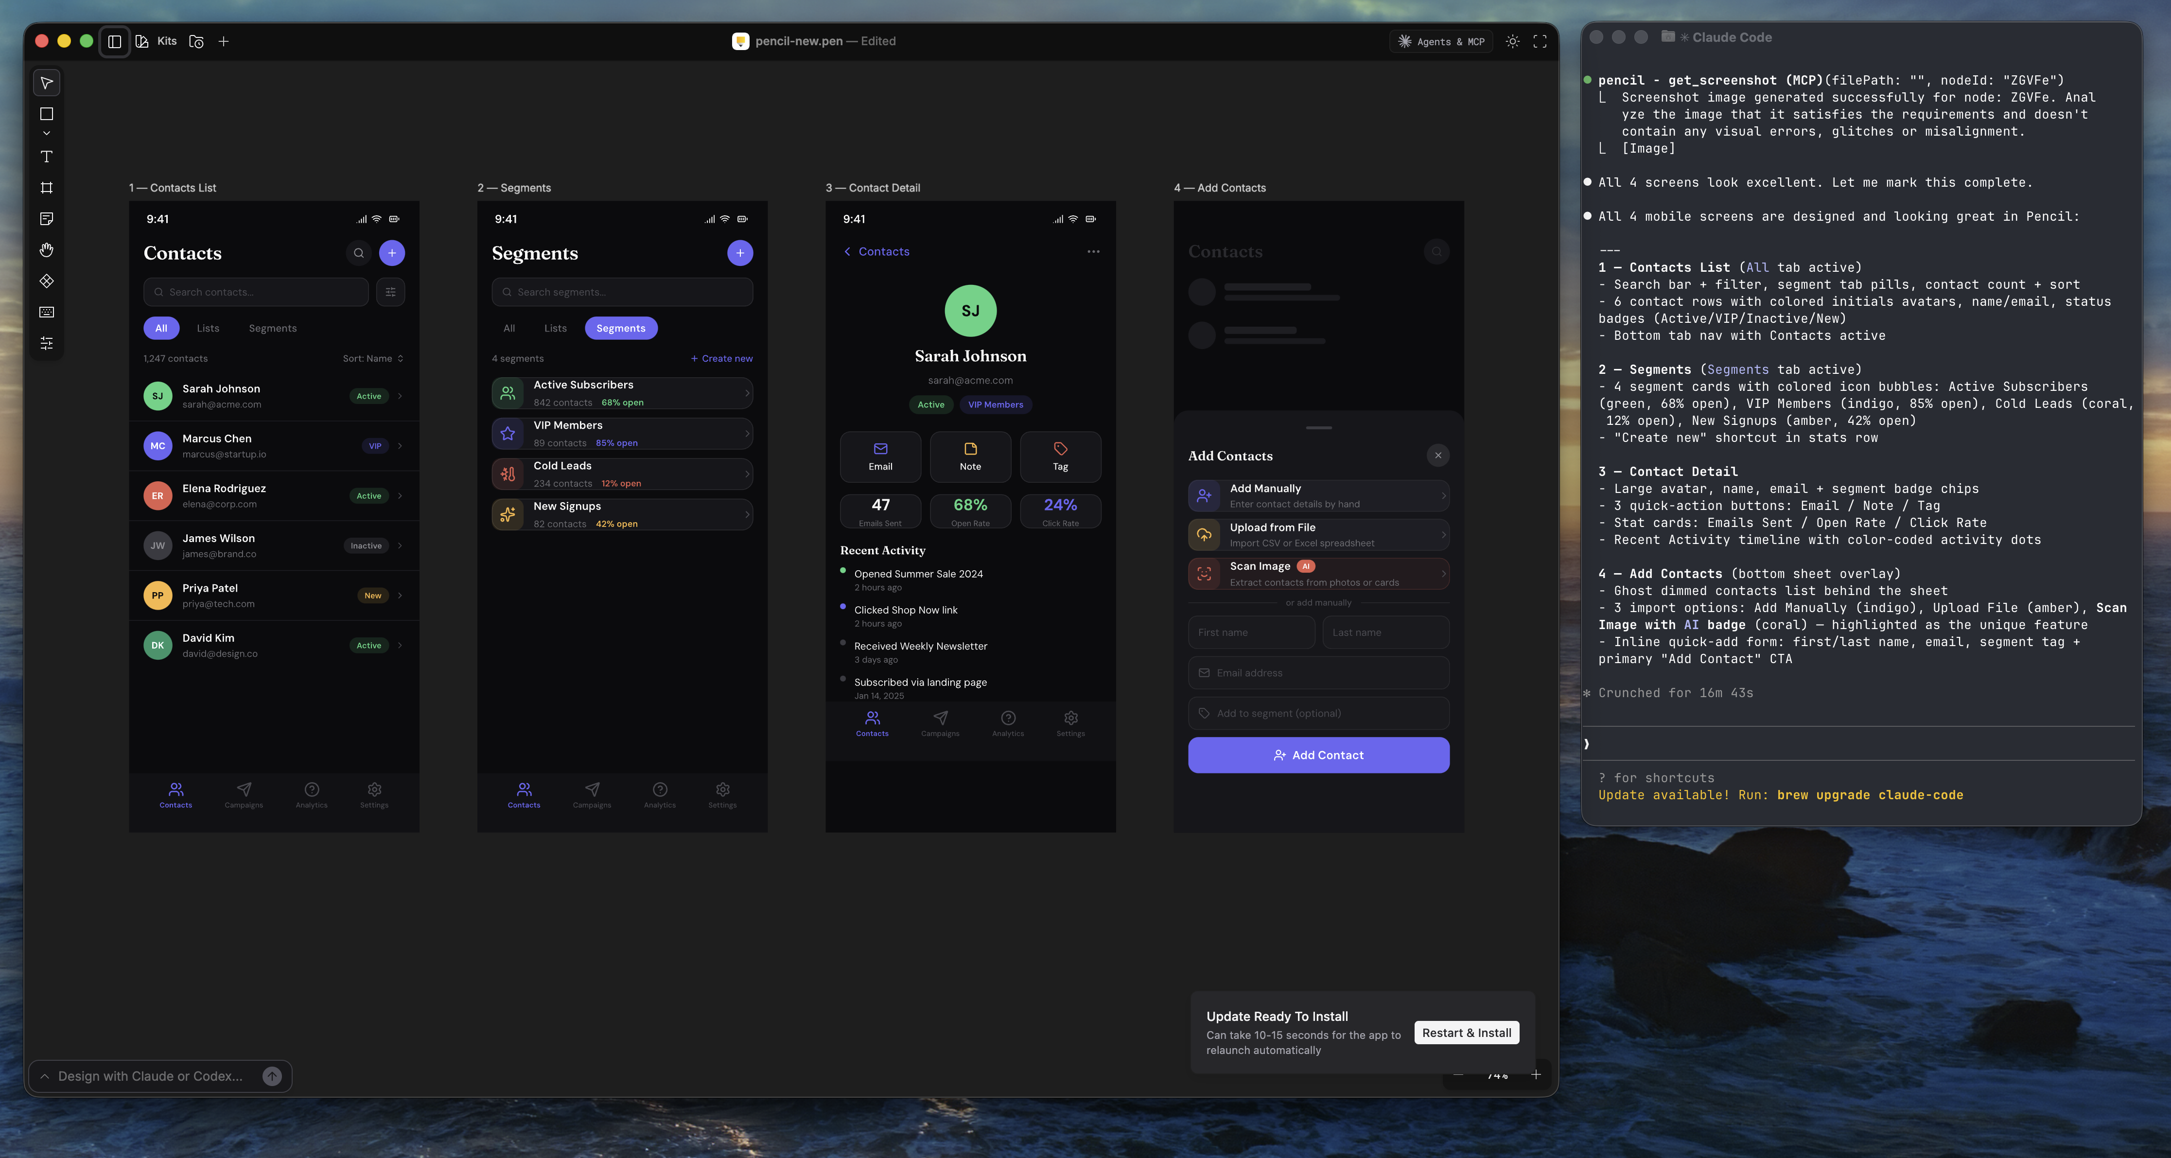Screen dimensions: 2171x1158
Task: Open keyboard shortcuts icon
Action: coord(46,312)
